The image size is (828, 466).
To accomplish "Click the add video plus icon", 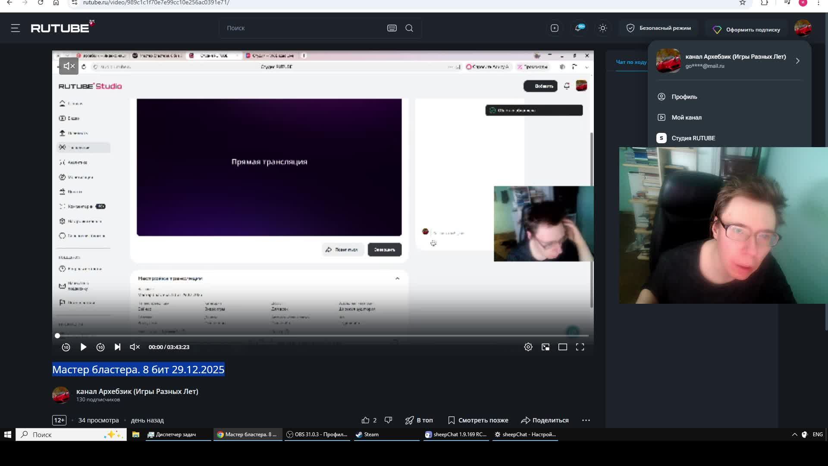I will pos(555,28).
